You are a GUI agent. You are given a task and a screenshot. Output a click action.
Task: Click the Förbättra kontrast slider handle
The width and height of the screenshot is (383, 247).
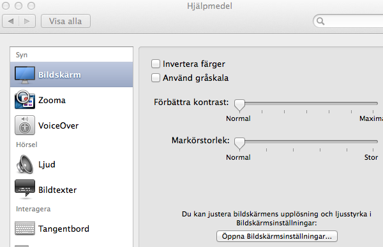pyautogui.click(x=239, y=105)
